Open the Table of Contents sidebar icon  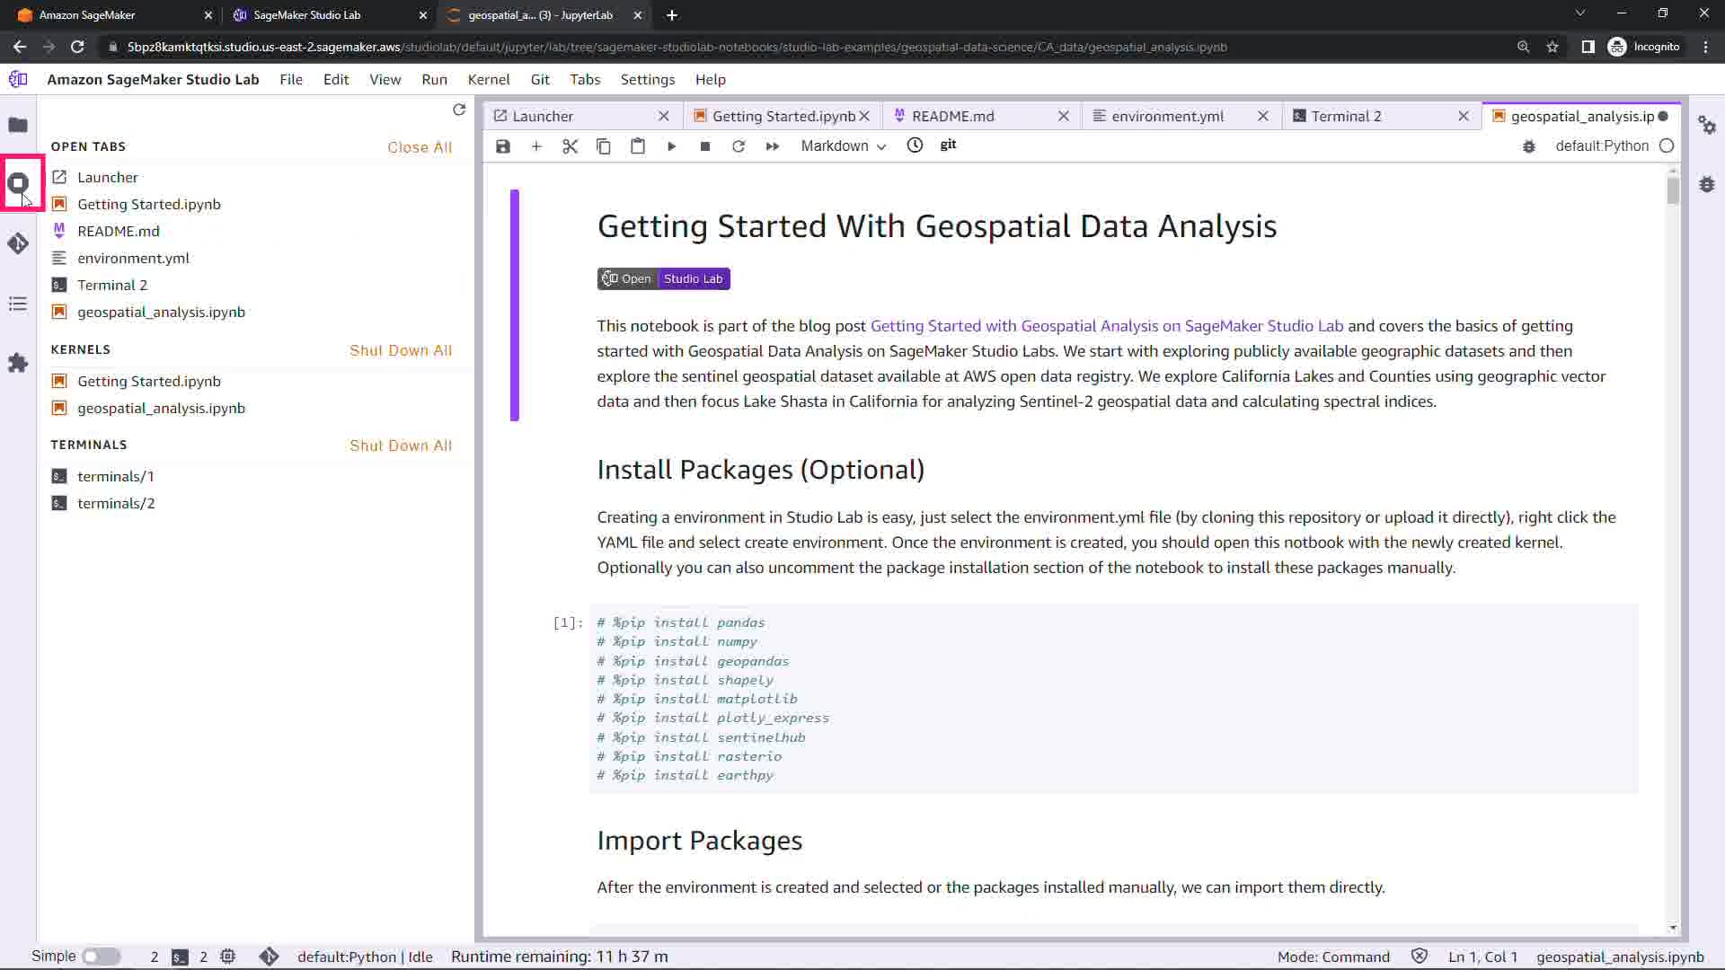coord(18,304)
